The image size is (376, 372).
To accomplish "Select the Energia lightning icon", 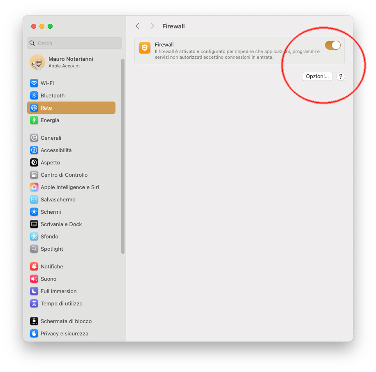I will pos(34,120).
